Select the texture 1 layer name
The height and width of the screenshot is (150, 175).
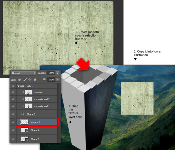pos(35,122)
